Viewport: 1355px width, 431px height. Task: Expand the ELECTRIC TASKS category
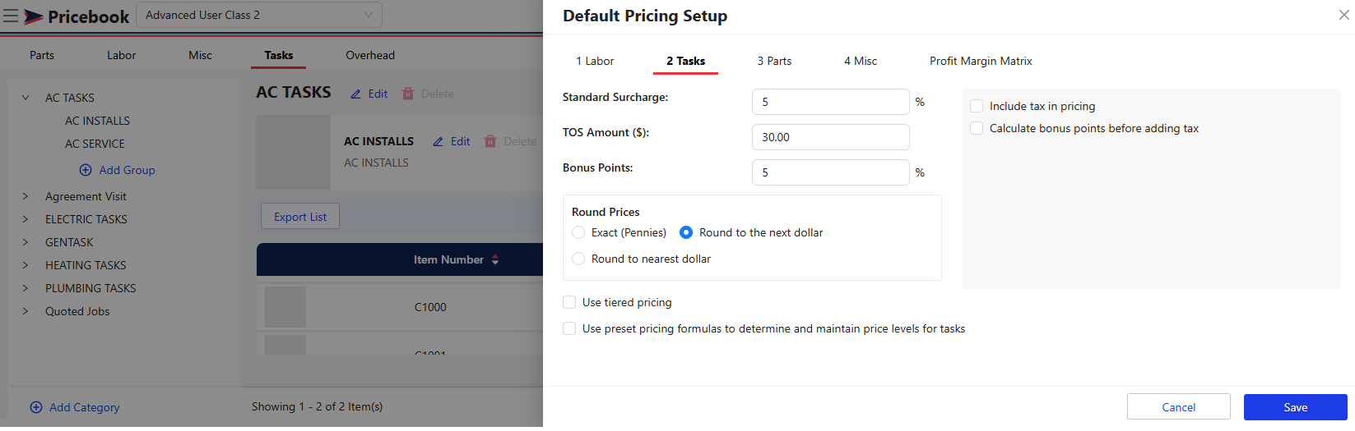26,219
